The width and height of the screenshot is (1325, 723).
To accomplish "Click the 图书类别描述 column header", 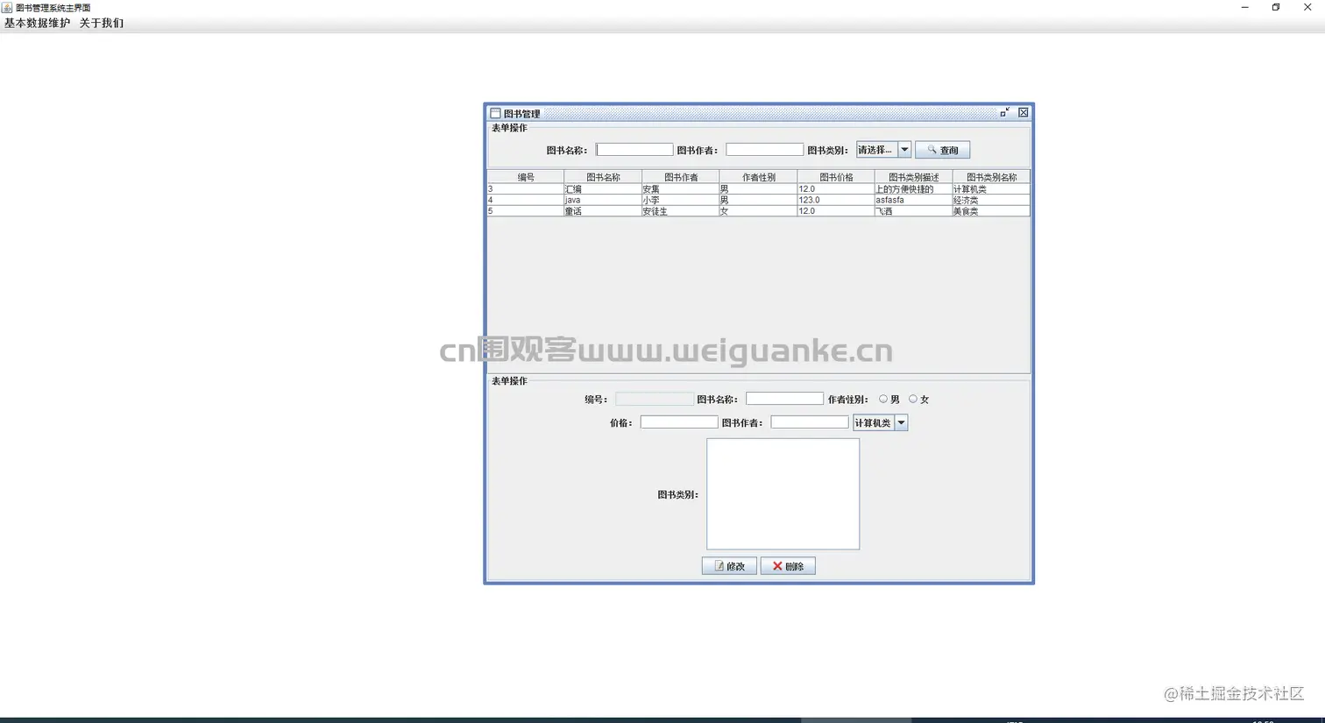I will [913, 177].
